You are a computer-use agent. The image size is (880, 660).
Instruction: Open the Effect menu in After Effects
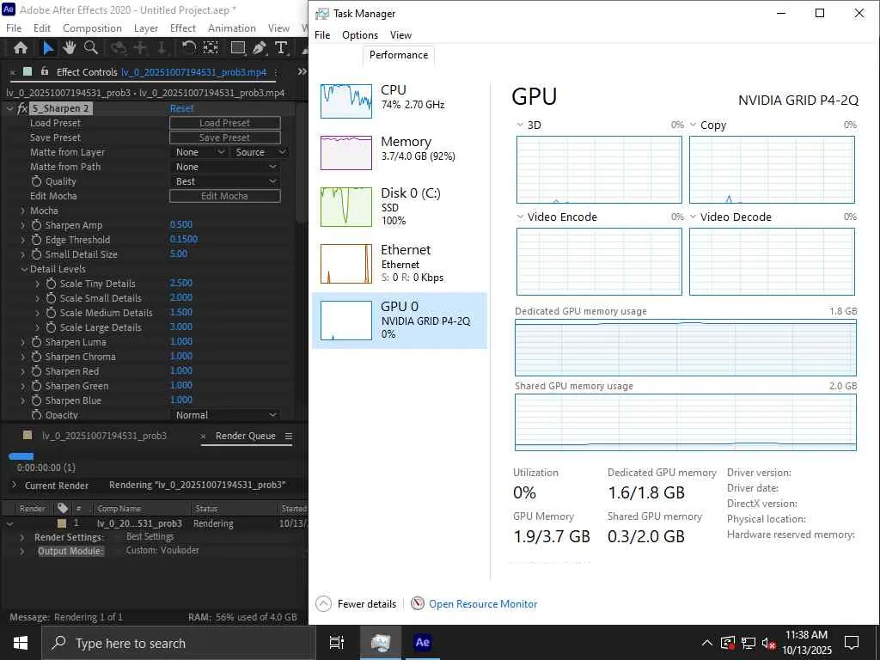coord(183,28)
